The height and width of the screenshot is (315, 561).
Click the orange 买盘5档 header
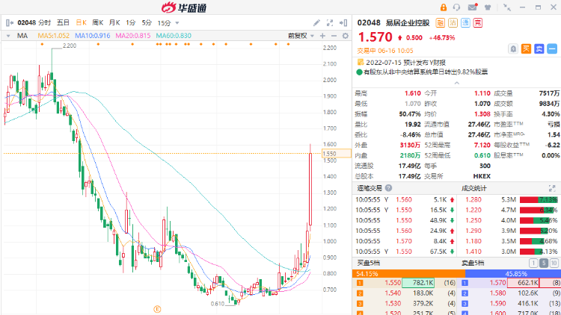coord(369,263)
